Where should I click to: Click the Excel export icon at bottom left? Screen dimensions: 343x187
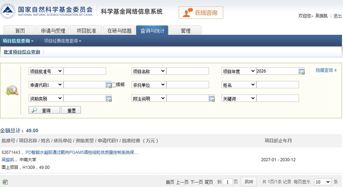coord(5,182)
